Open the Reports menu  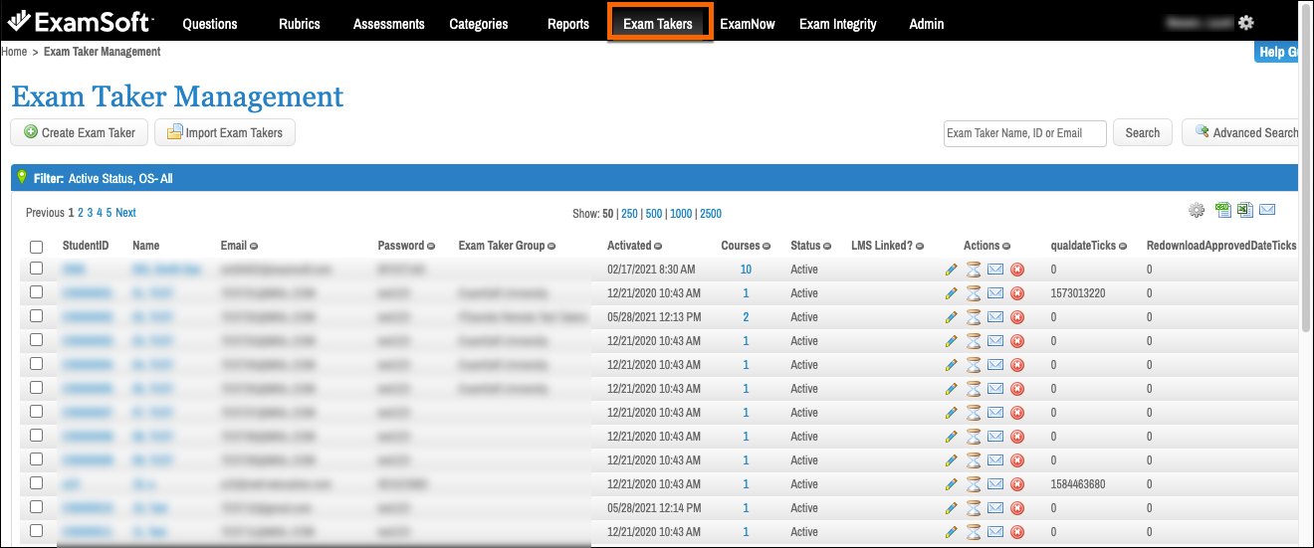click(x=568, y=24)
